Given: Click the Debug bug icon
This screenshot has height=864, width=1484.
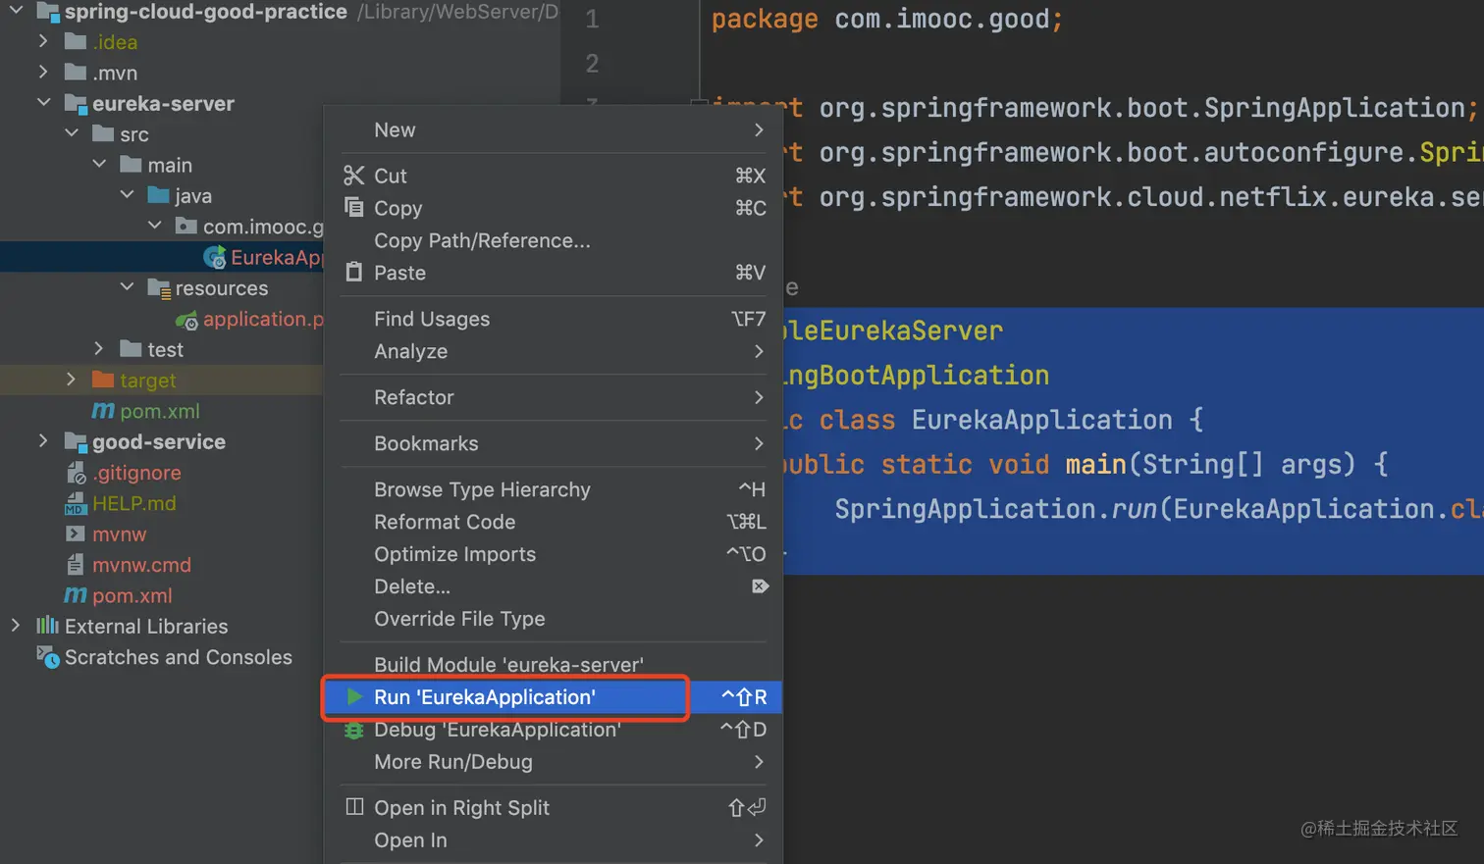Looking at the screenshot, I should coord(353,730).
